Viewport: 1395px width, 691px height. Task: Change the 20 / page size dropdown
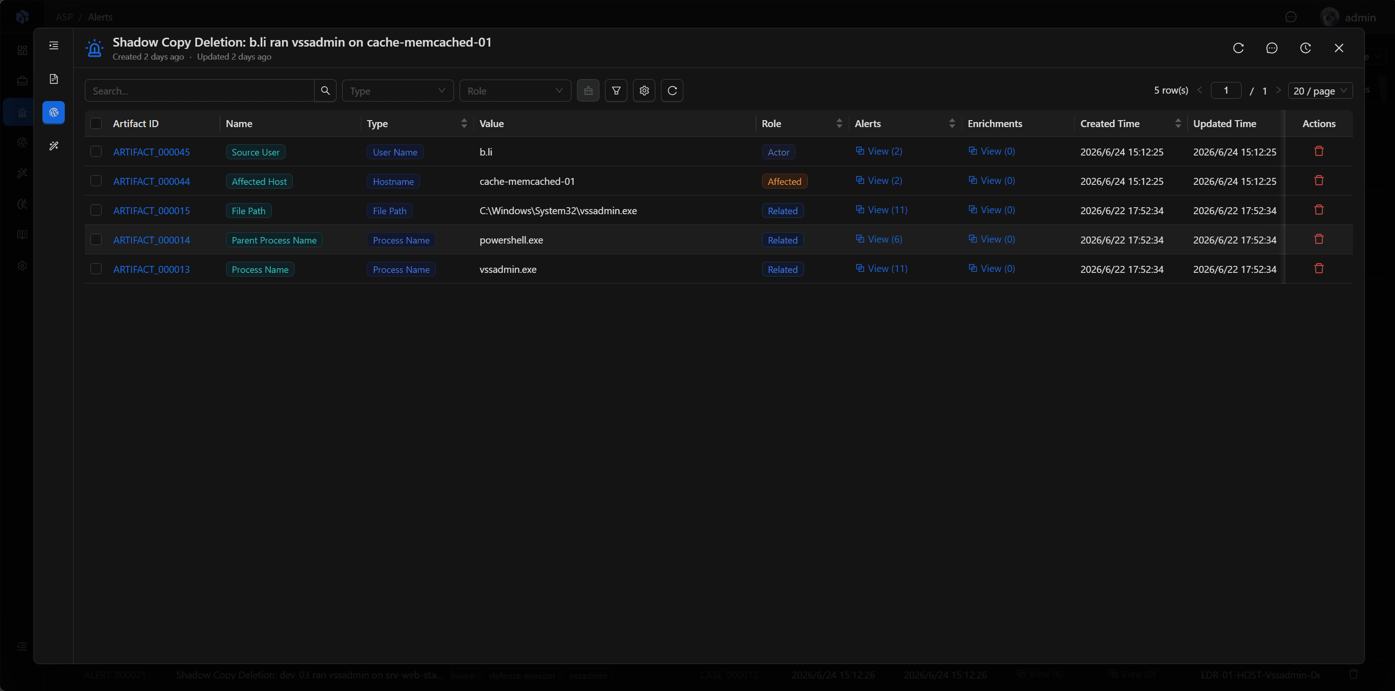[1319, 90]
